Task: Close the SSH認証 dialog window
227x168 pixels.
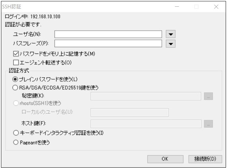Action: [216, 7]
